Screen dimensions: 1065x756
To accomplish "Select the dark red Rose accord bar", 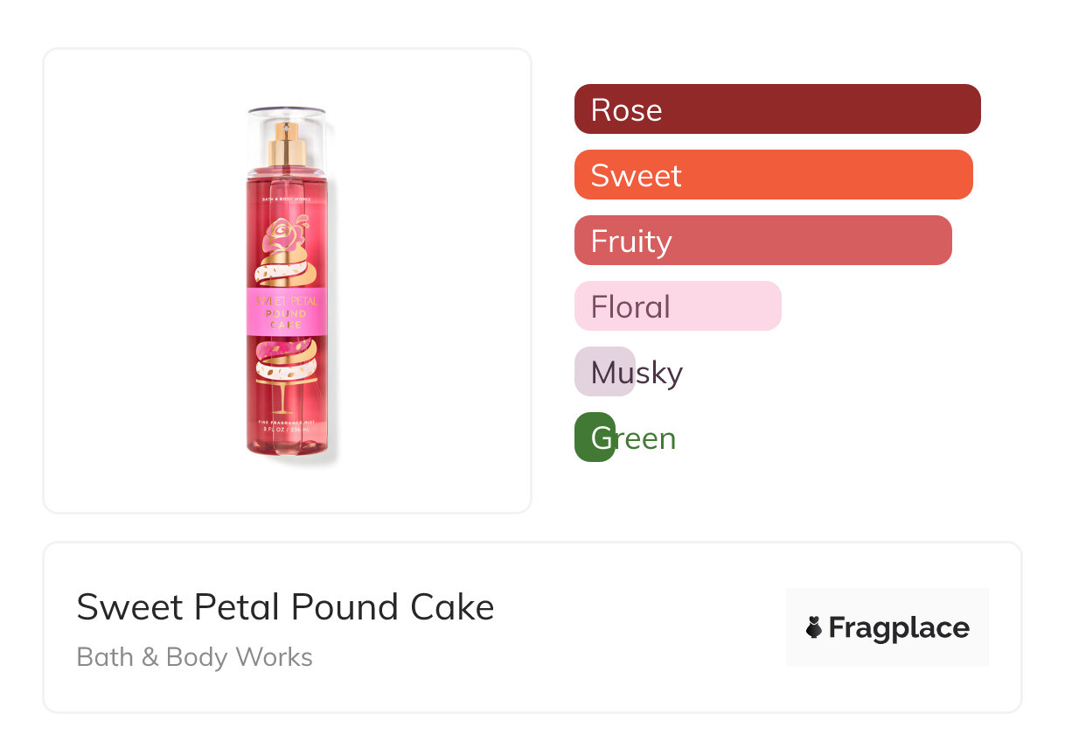I will 777,109.
